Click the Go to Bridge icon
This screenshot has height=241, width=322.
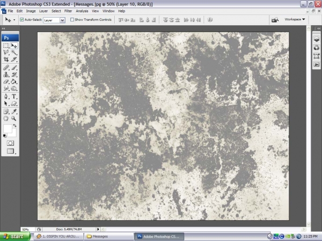coord(275,20)
